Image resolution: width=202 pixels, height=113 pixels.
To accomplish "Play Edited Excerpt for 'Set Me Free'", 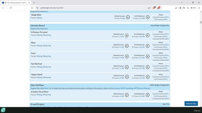I will click(127, 67).
